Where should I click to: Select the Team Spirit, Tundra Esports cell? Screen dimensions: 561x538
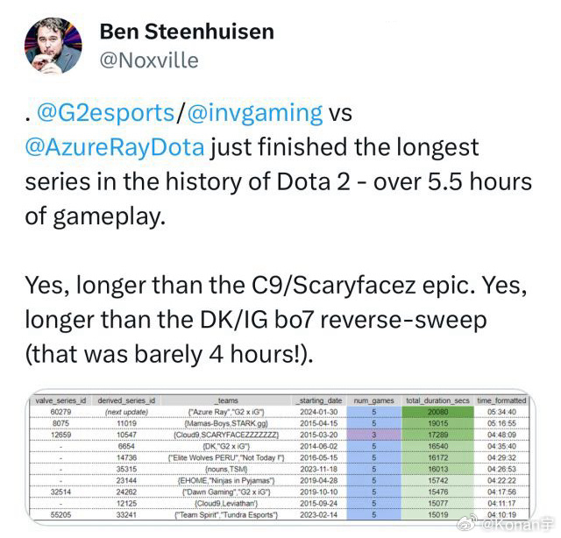[226, 515]
